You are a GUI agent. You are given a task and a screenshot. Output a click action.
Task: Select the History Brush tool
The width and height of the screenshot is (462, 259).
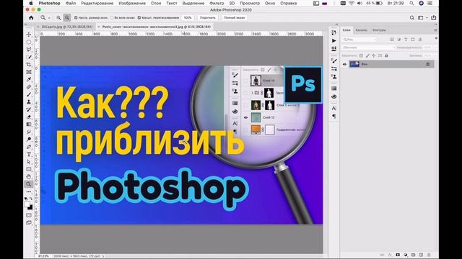click(29, 109)
